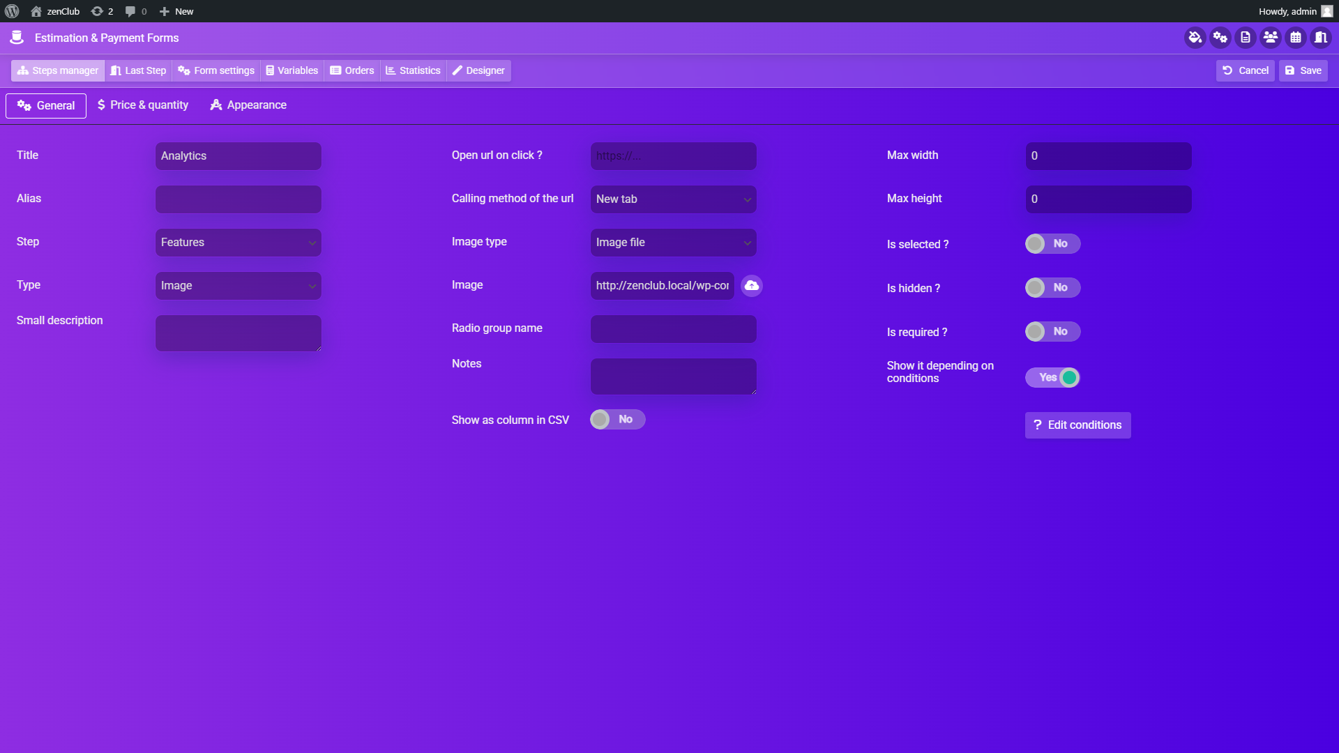The height and width of the screenshot is (753, 1339).
Task: Click the Cancel button
Action: (x=1246, y=70)
